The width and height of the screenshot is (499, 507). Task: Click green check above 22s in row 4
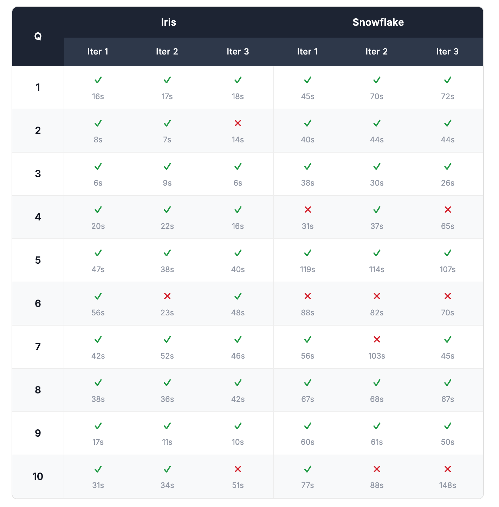coord(167,210)
